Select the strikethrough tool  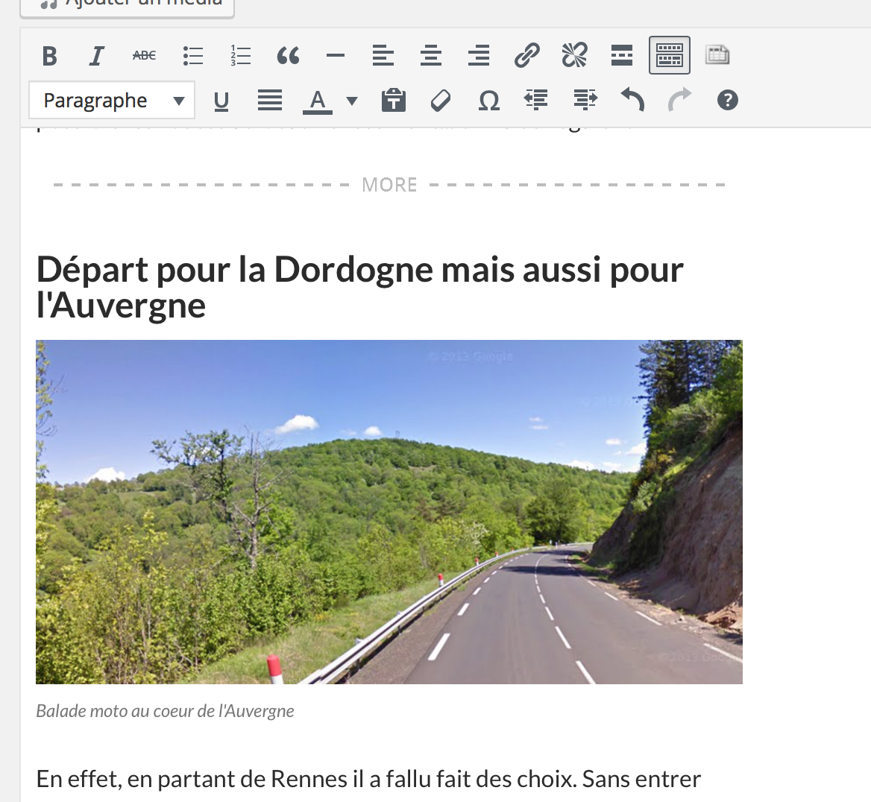(x=144, y=55)
